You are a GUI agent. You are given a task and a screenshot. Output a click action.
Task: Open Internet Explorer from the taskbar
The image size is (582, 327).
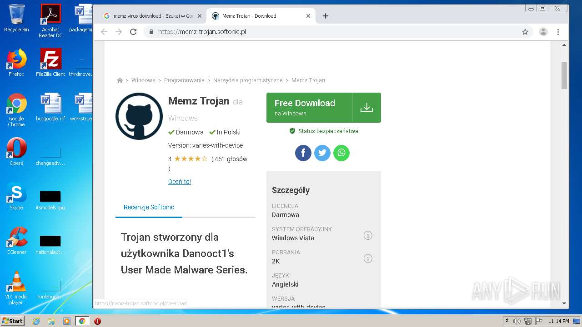36,321
